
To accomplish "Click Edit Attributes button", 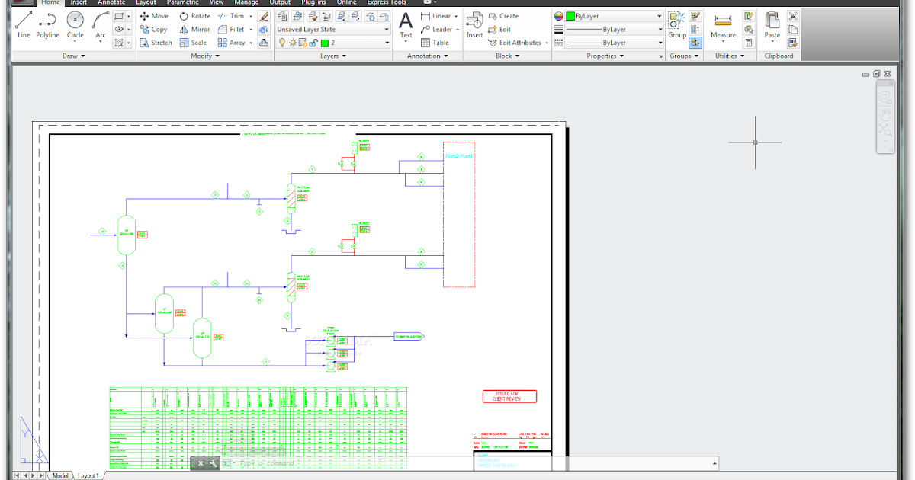I will pyautogui.click(x=515, y=43).
